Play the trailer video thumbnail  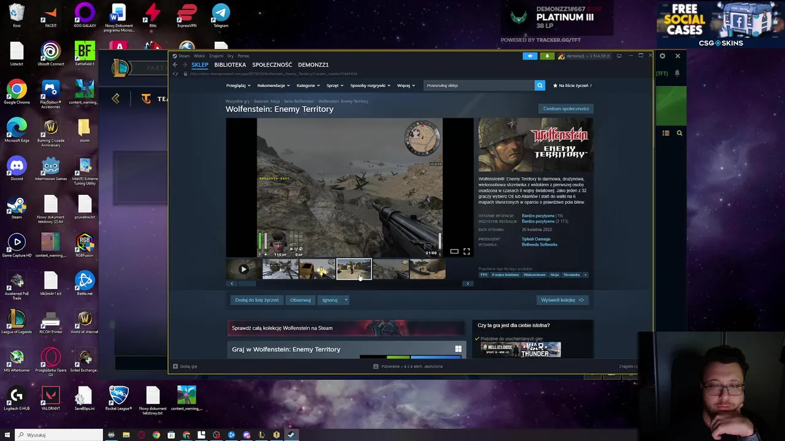[x=243, y=269]
